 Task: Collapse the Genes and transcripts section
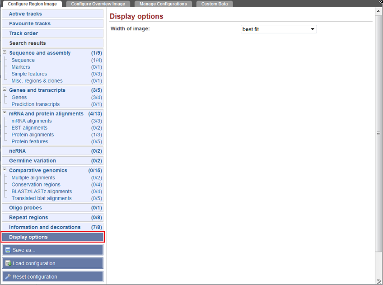pos(5,89)
